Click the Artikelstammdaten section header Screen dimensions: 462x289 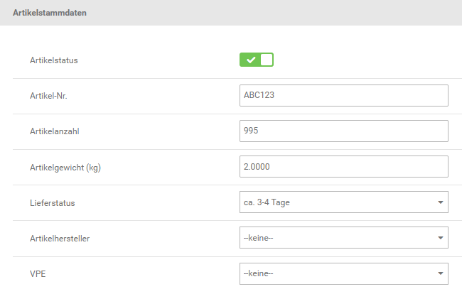point(50,13)
